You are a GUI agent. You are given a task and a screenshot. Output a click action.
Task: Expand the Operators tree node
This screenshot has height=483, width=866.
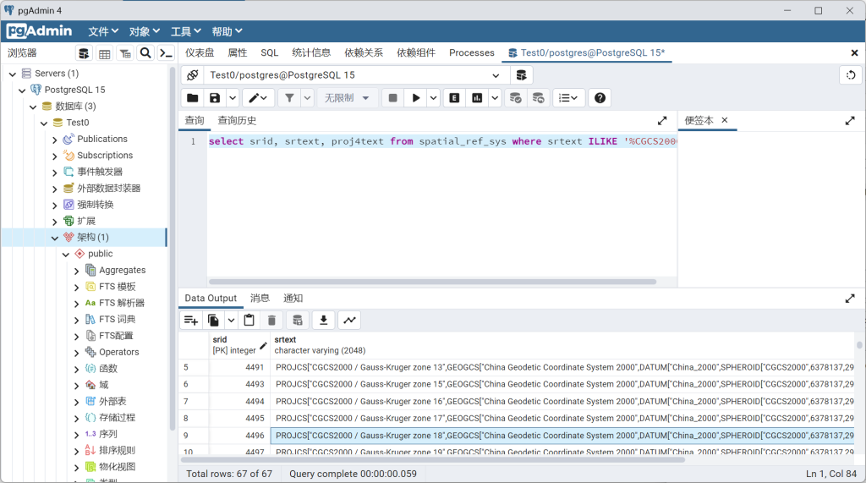(77, 353)
